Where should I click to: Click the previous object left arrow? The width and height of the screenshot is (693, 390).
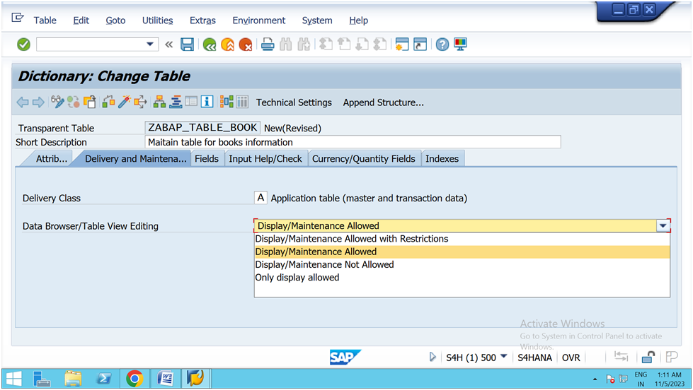coord(23,102)
